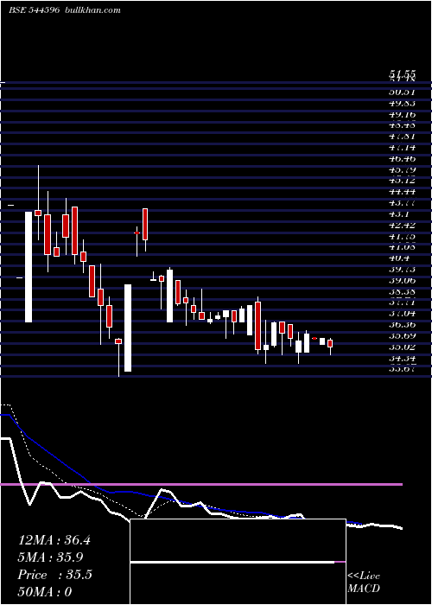Click the '<<Live MACD' label
Image resolution: width=432 pixels, height=605 pixels.
tap(364, 582)
